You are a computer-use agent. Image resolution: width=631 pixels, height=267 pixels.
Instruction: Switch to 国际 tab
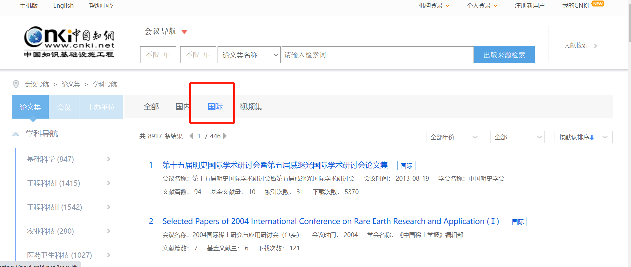coord(215,107)
